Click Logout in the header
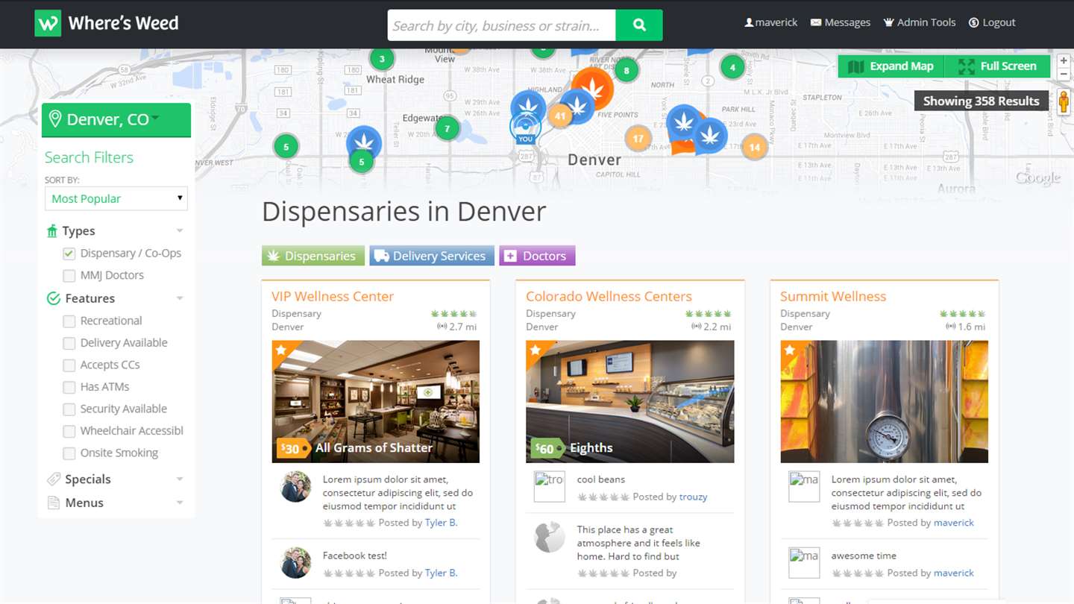 point(992,22)
